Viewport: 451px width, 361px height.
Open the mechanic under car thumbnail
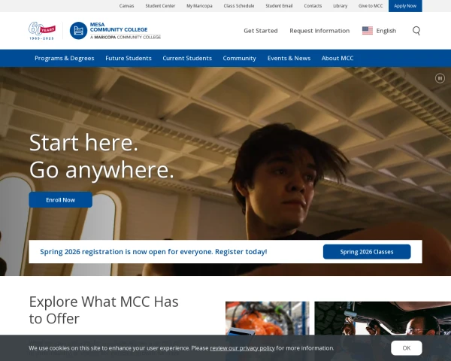pyautogui.click(x=383, y=318)
